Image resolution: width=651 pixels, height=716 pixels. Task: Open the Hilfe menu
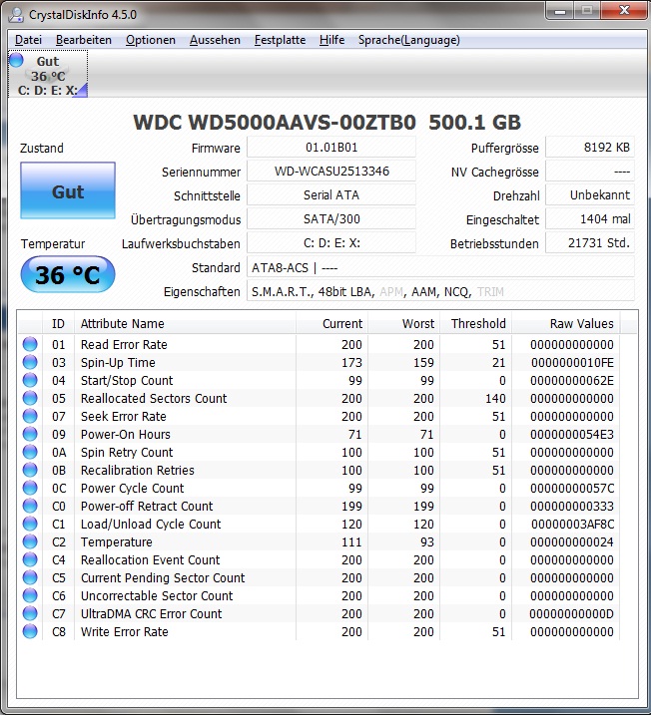331,40
